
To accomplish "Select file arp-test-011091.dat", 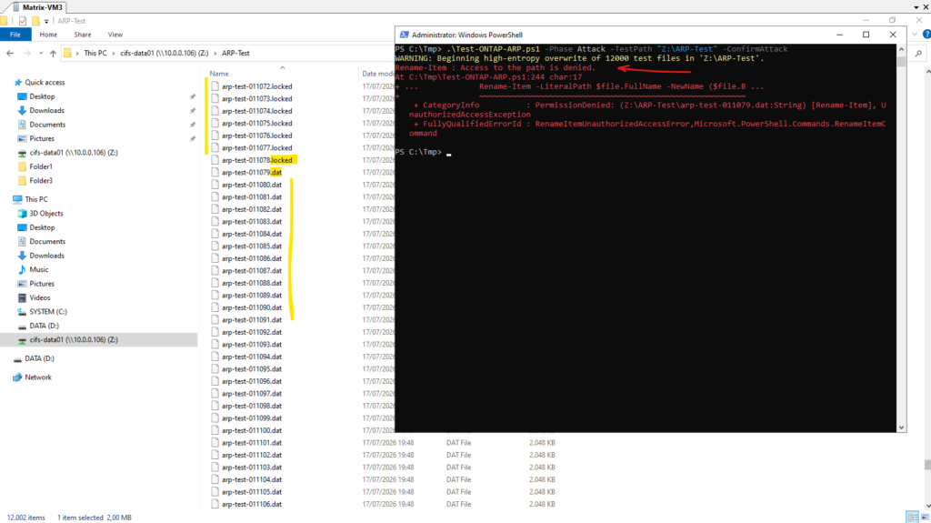I will point(252,320).
